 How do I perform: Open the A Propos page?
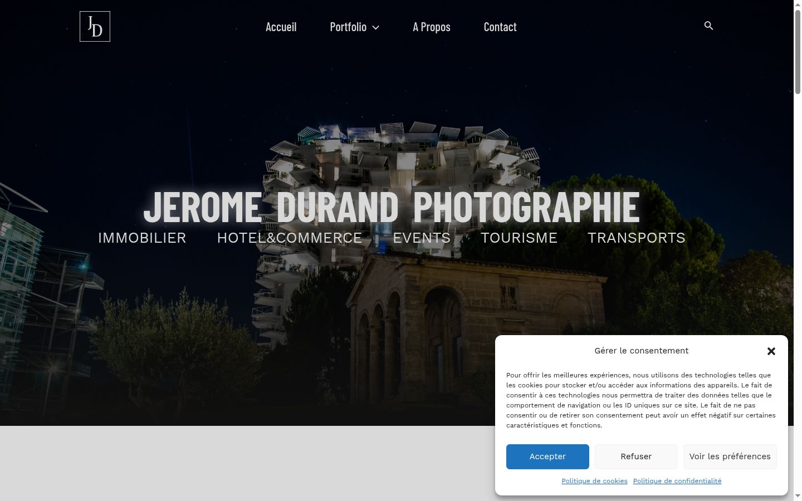click(432, 27)
